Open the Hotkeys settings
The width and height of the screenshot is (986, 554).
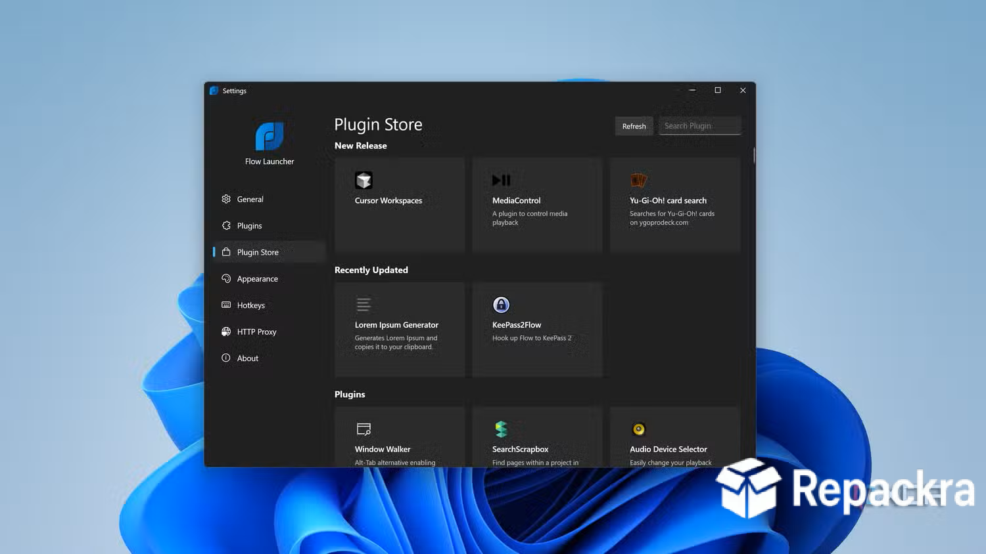[x=269, y=305]
